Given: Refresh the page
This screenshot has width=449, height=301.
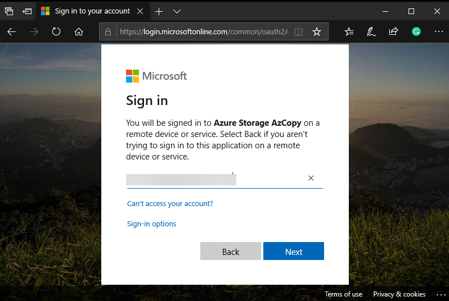Looking at the screenshot, I should click(x=56, y=31).
